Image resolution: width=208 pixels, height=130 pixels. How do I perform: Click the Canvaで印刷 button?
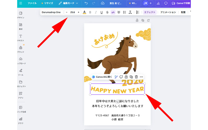(x=181, y=3)
